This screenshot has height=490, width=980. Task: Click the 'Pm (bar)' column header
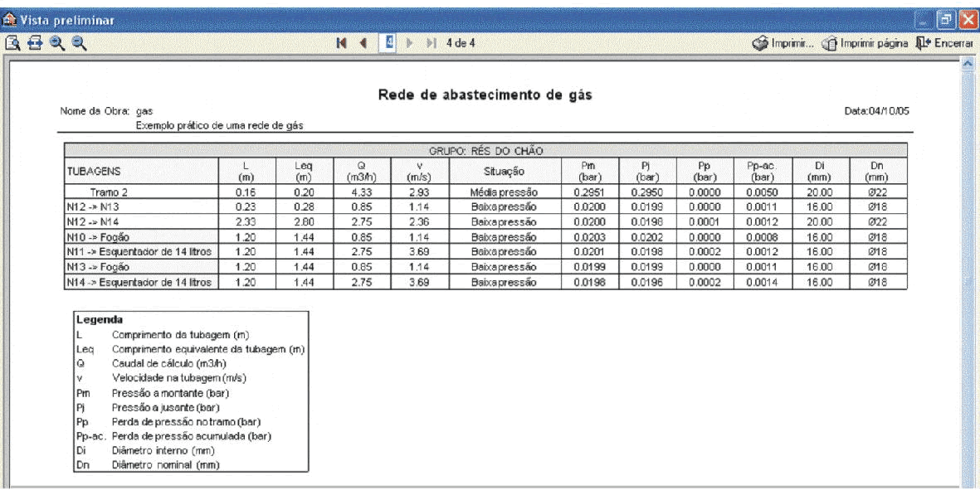(588, 171)
